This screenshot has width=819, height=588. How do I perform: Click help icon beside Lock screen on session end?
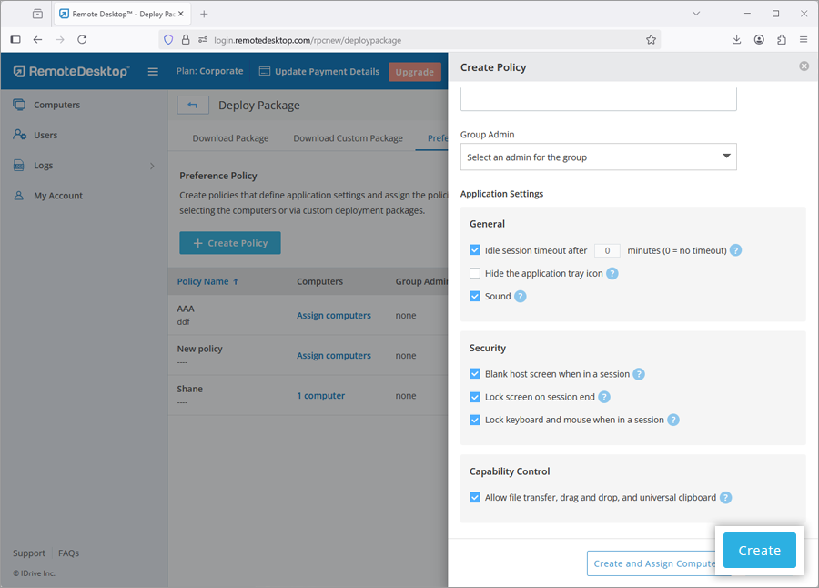pyautogui.click(x=604, y=397)
